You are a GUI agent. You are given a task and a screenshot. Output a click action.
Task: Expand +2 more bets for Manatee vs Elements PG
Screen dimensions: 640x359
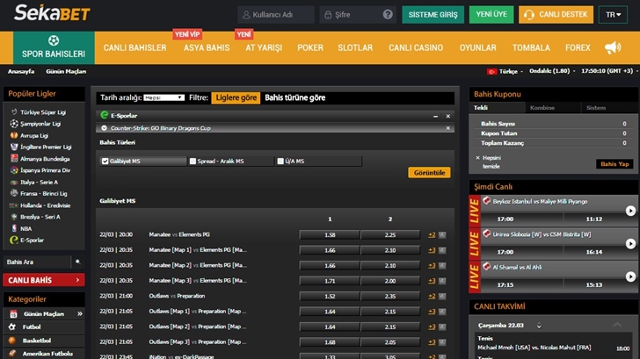pyautogui.click(x=432, y=235)
